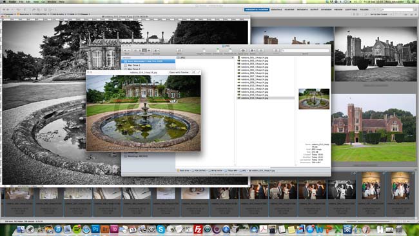Image resolution: width=419 pixels, height=236 pixels.
Task: Select robbins_009_14sep14.jpg in Finder list
Action: 255,83
